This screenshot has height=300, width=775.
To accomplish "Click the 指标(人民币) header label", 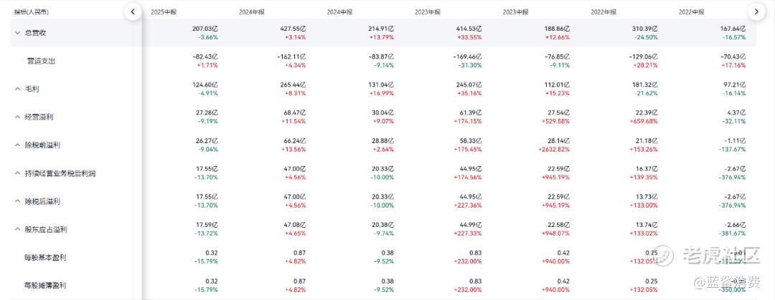I will pos(31,11).
